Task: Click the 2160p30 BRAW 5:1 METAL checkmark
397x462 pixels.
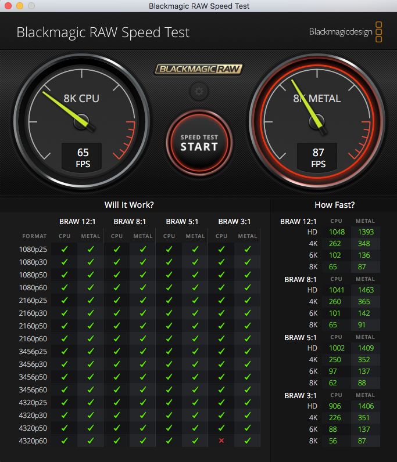Action: pos(195,313)
